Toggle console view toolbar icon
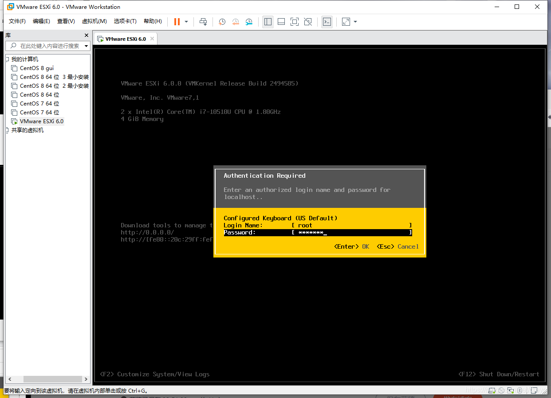The image size is (551, 398). 327,22
